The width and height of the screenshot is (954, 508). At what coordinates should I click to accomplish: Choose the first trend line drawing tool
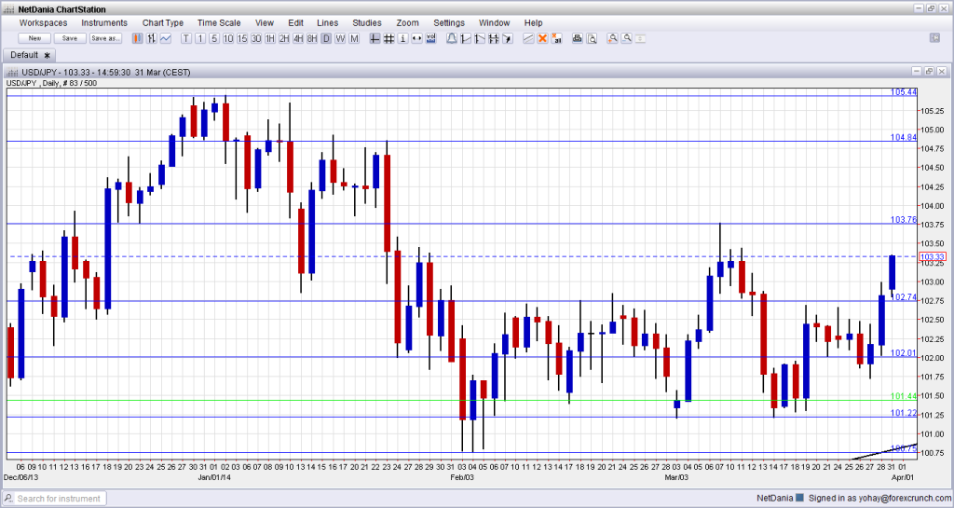click(466, 38)
